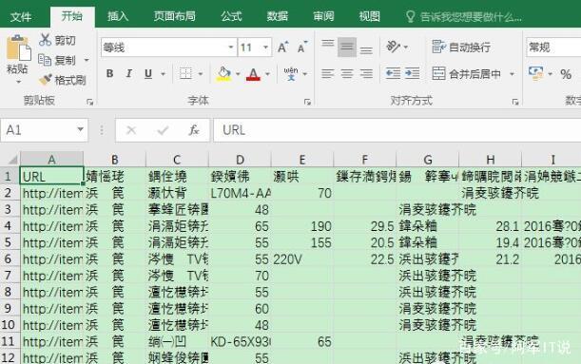The height and width of the screenshot is (364, 581).
Task: Switch to the 数据 Data tab
Action: 278,16
